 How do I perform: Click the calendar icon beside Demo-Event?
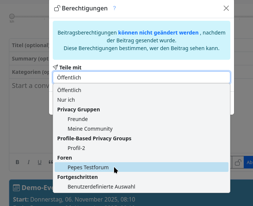coord(16,188)
